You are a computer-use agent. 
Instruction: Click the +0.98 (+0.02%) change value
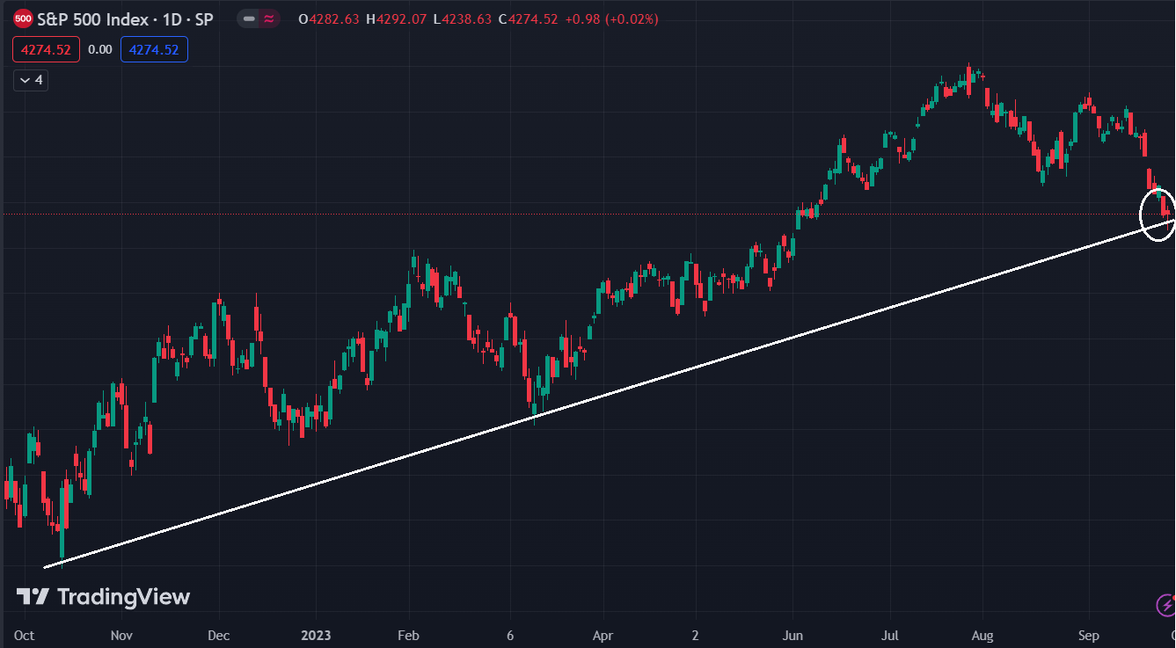click(610, 19)
